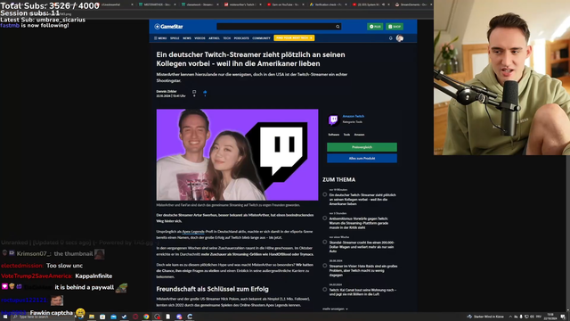Open the notification center icon in the taskbar
Viewport: 570px width, 321px height.
[563, 317]
